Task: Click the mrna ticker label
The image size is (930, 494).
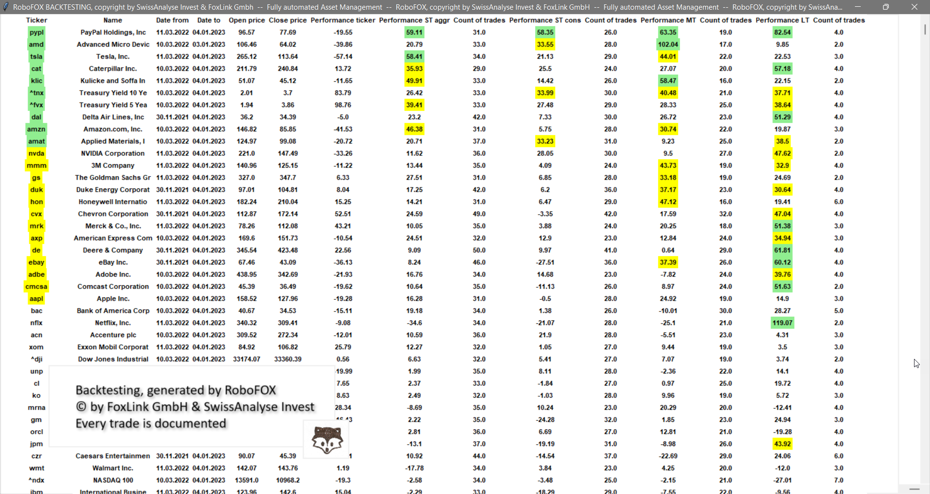Action: [36, 408]
